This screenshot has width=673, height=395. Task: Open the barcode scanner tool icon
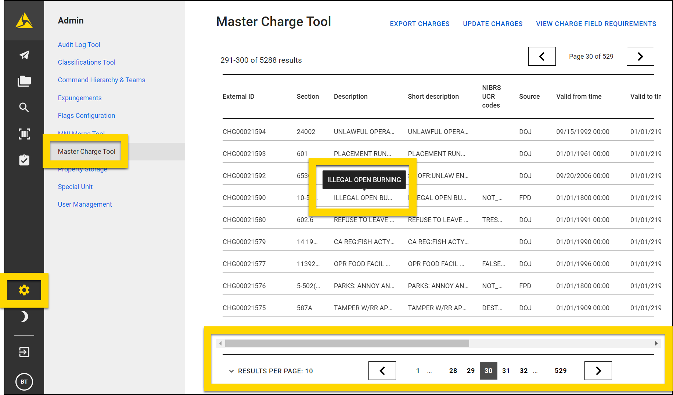click(x=24, y=134)
